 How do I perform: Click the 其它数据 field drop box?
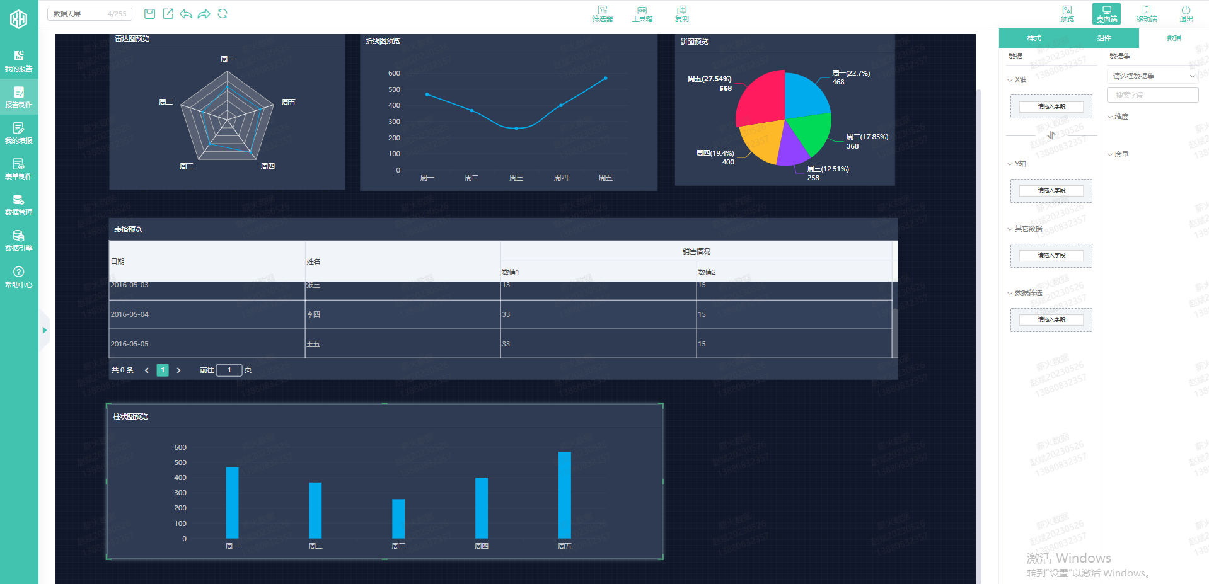pos(1051,256)
